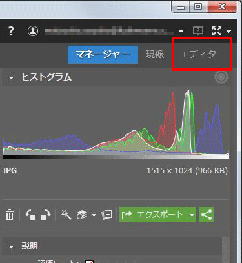Click the batch edit stack icon

pyautogui.click(x=82, y=215)
